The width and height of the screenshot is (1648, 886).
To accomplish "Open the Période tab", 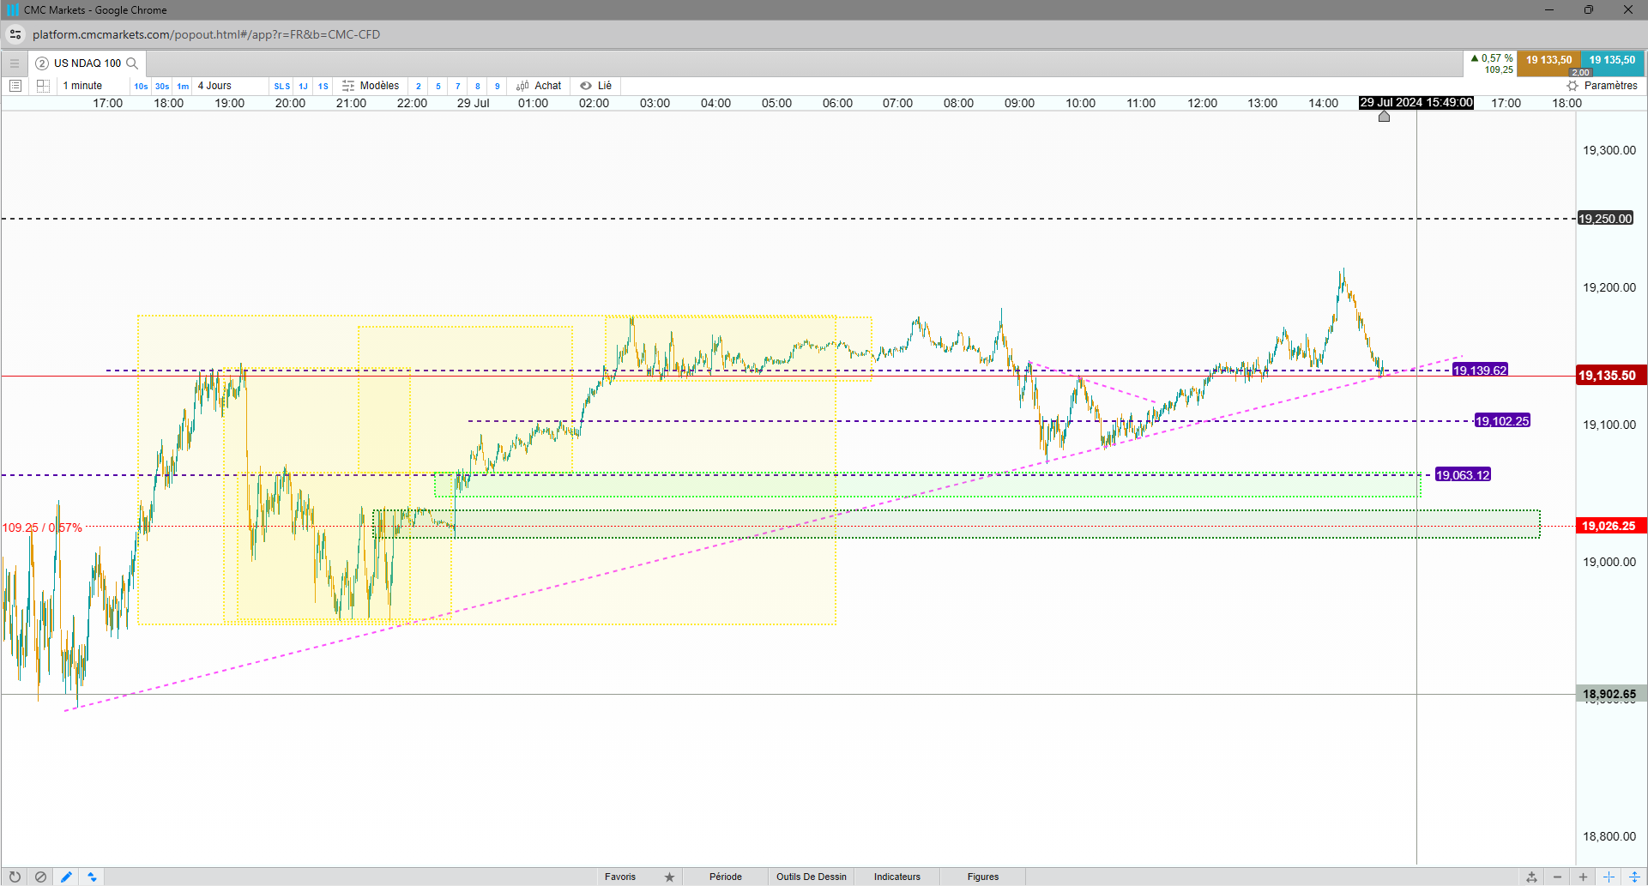I will pyautogui.click(x=726, y=877).
